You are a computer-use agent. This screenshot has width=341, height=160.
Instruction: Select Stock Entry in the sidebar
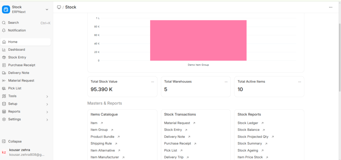point(17,57)
